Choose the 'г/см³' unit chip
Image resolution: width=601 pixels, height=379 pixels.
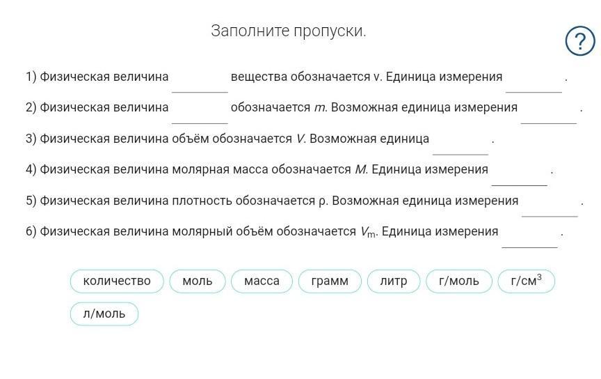(x=526, y=281)
